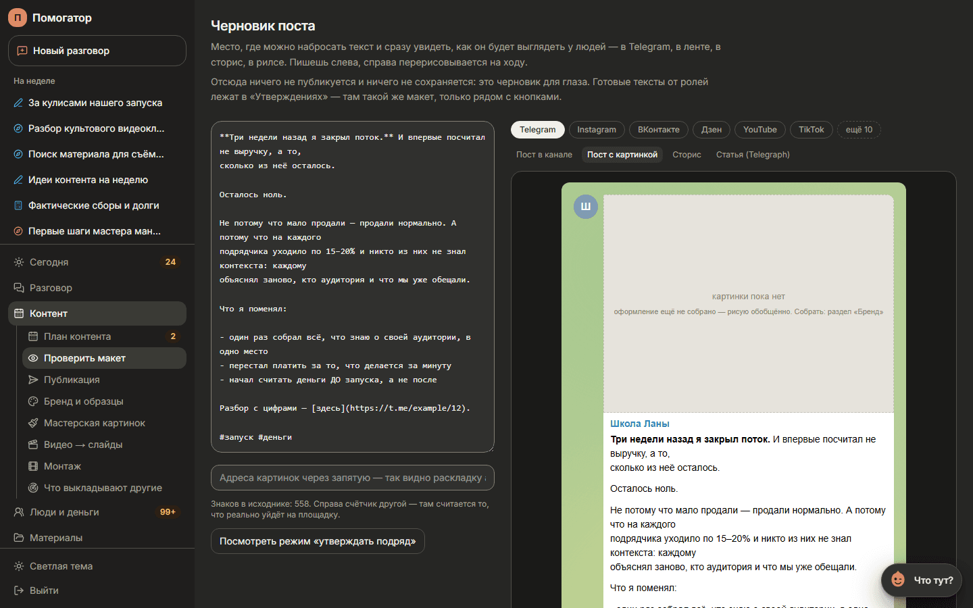Click the folder icon next to «Материалы»

(19, 538)
